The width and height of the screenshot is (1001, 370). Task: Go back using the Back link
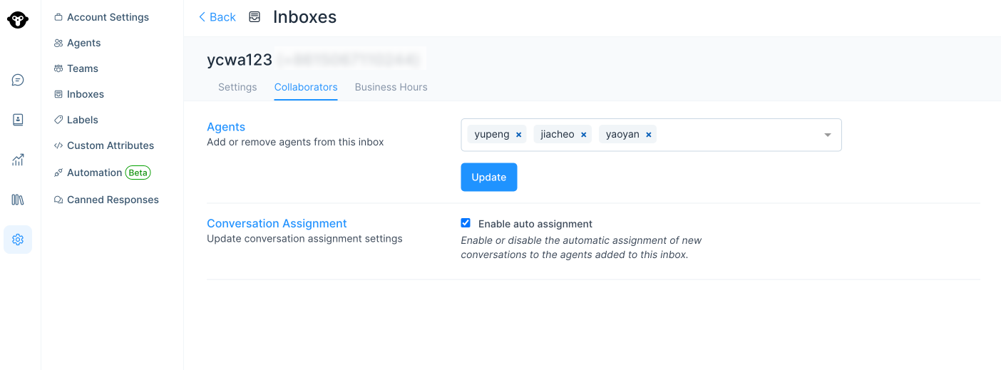tap(217, 17)
